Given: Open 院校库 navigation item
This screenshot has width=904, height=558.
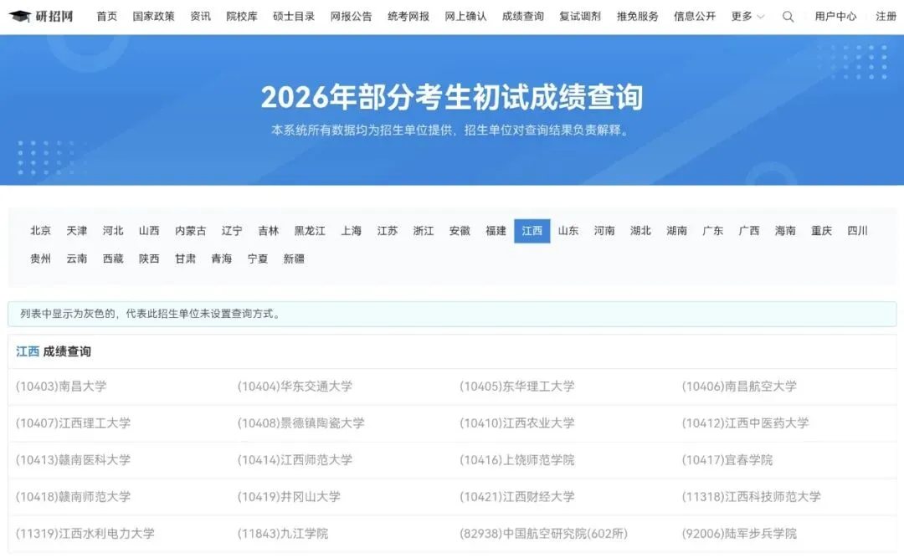Looking at the screenshot, I should (242, 16).
